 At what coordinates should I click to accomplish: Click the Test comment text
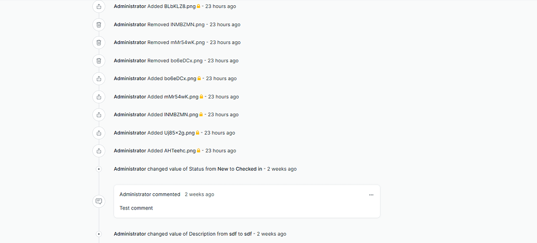point(136,208)
